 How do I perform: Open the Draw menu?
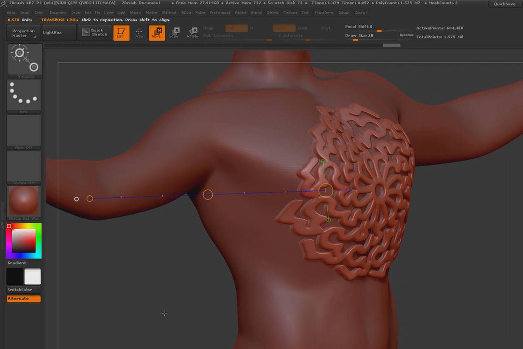76,13
